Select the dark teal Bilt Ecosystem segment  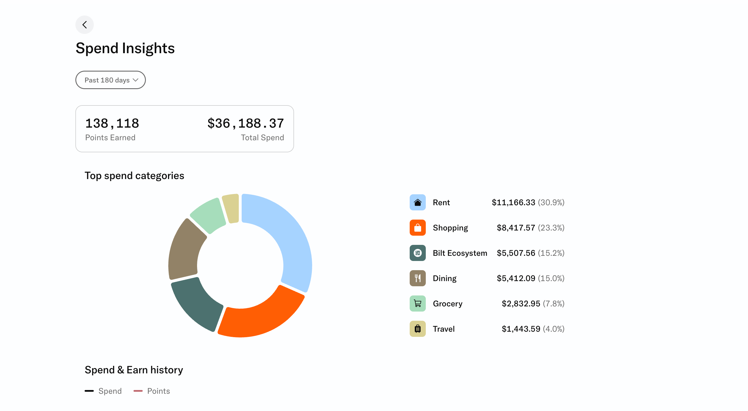coord(197,305)
